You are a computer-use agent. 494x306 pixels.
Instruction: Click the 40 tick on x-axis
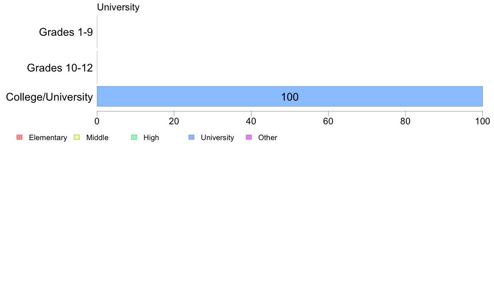[251, 121]
